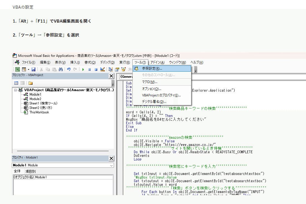Screen dimensions: 306x204
Task: Click the 'Exit Sub' code line
Action: [x=134, y=123]
